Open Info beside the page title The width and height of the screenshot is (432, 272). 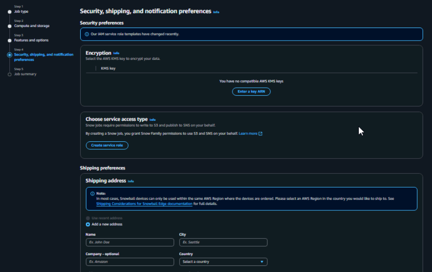[216, 12]
